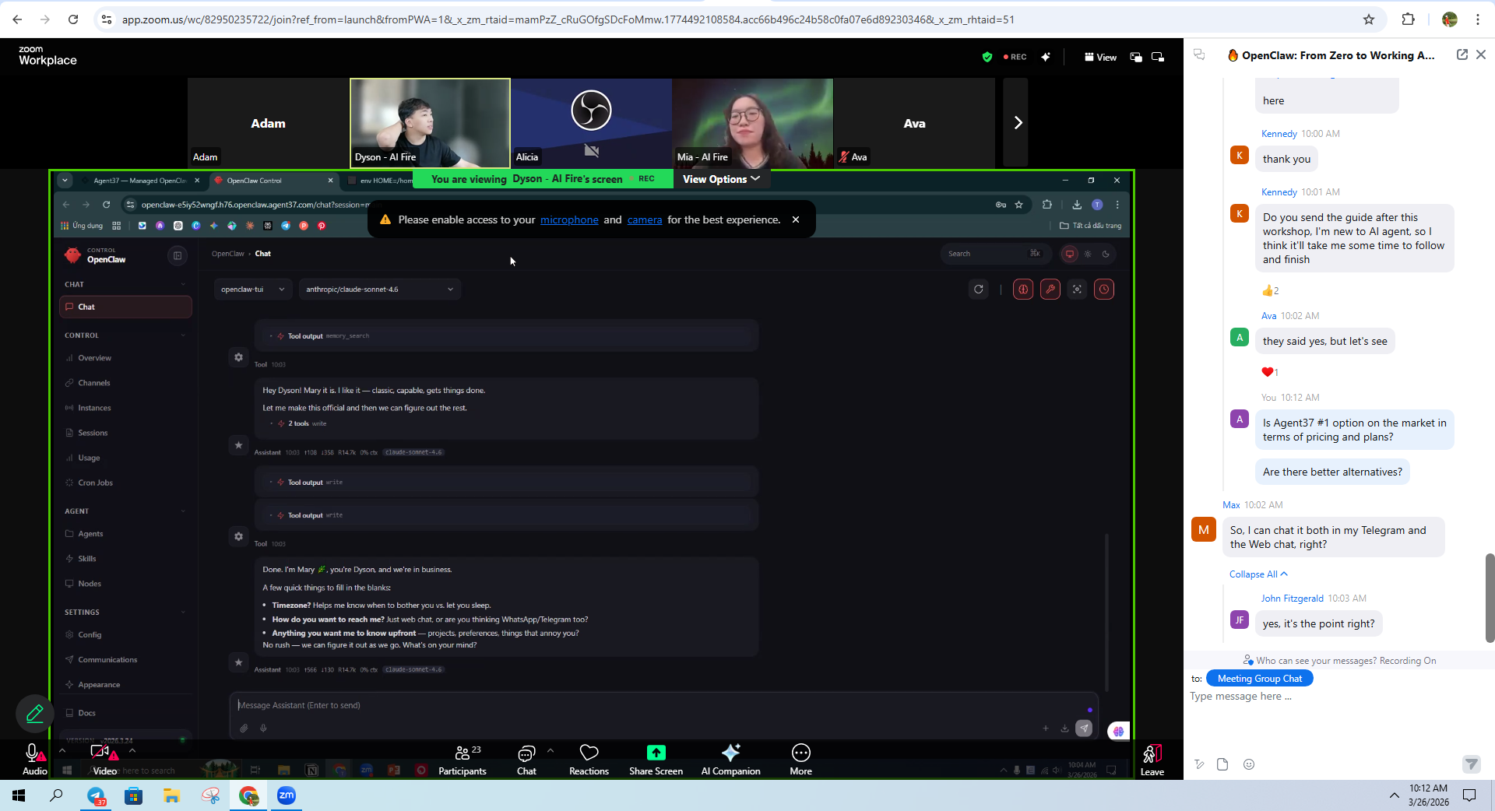Open Share Screen in Zoom
This screenshot has width=1495, height=811.
click(x=656, y=759)
